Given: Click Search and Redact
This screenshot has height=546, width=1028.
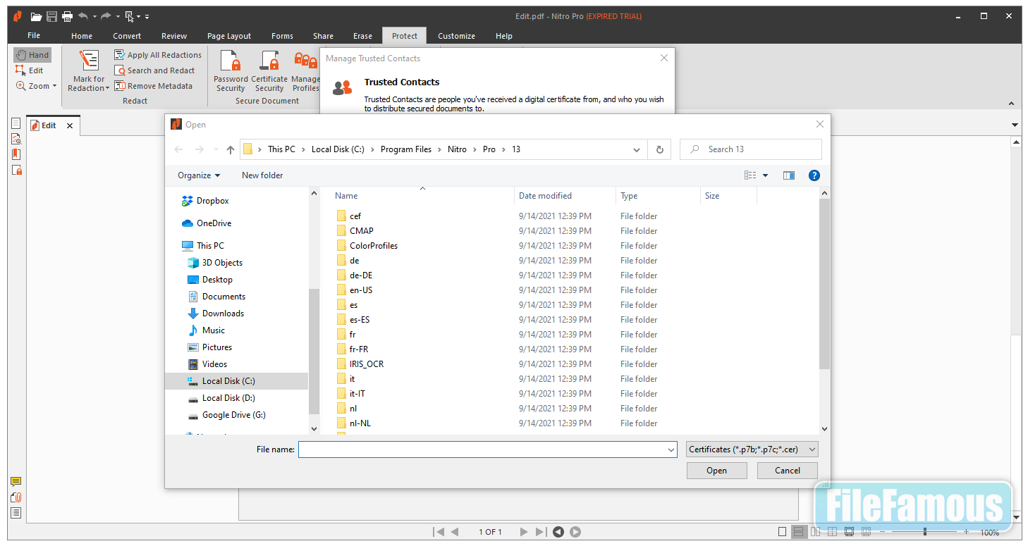Looking at the screenshot, I should tap(154, 70).
